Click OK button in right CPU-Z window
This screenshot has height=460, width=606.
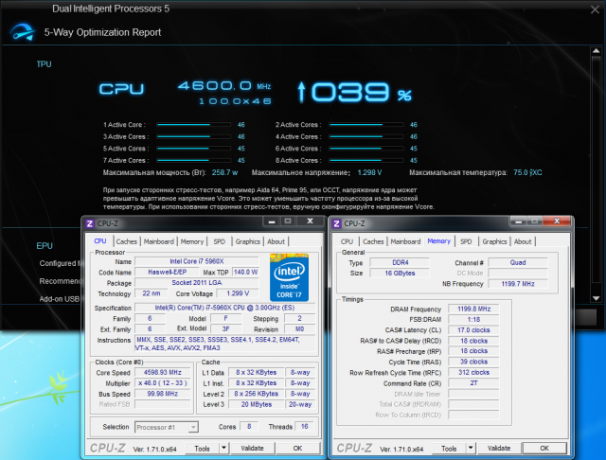pos(544,449)
